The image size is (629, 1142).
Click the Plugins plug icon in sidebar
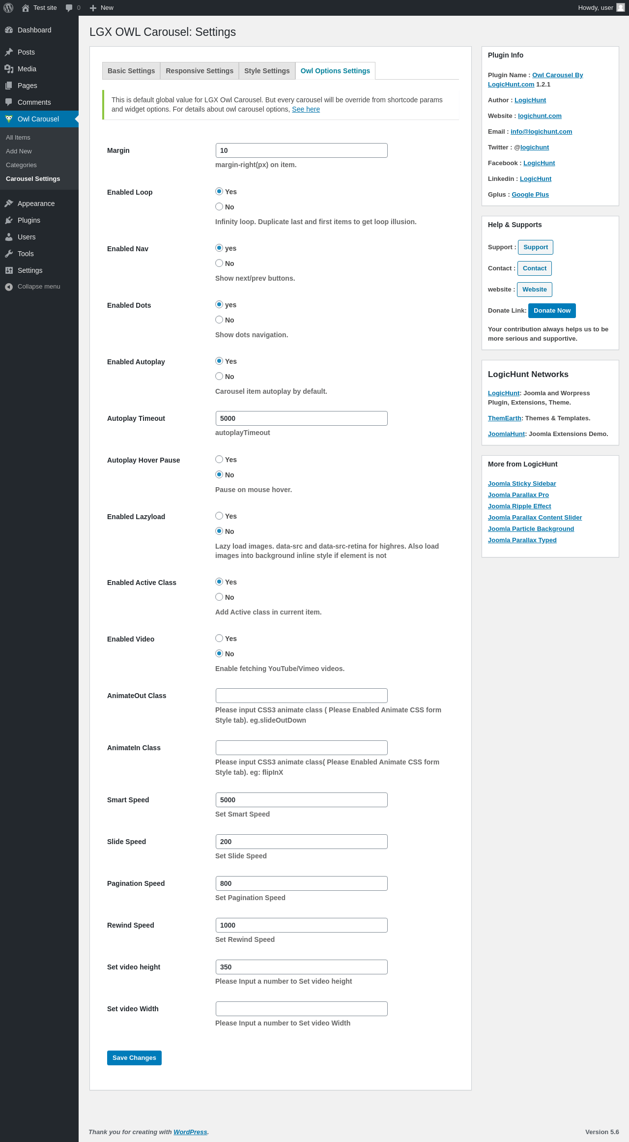(x=9, y=220)
